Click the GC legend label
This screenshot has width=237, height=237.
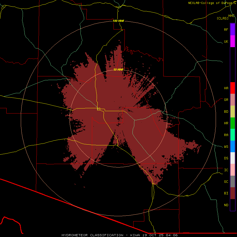(226, 181)
